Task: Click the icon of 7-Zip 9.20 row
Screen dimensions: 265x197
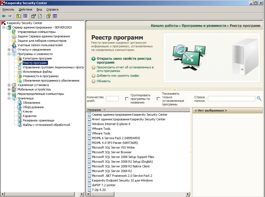Action: [89, 190]
